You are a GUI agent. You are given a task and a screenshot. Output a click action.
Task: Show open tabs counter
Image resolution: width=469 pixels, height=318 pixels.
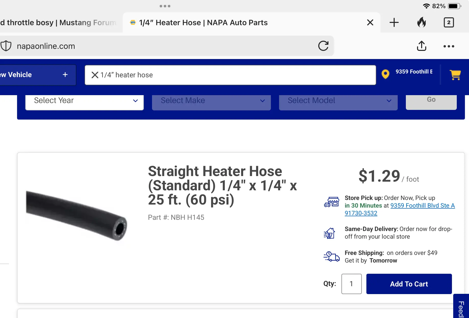(x=449, y=22)
